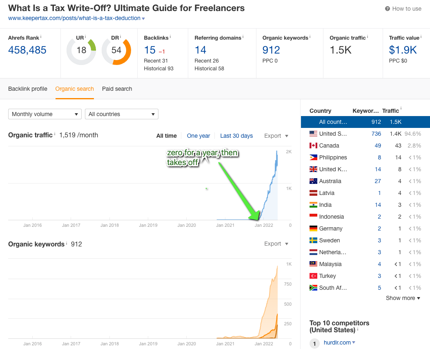The width and height of the screenshot is (430, 349).
Task: Expand the dropdown arrow beside hurdlr.com
Action: tap(354, 342)
